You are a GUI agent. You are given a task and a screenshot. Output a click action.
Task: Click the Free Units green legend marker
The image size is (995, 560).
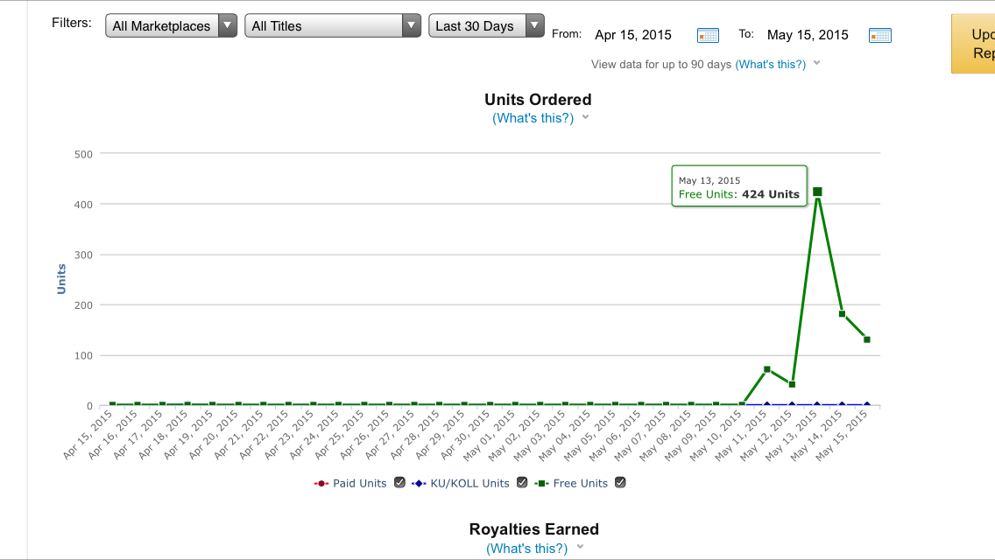coord(543,483)
